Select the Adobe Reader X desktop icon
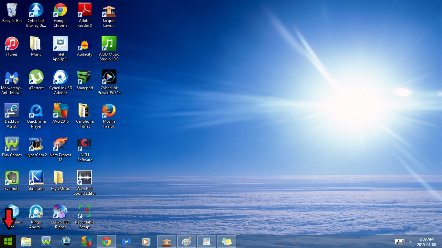This screenshot has height=248, width=442. tap(85, 15)
